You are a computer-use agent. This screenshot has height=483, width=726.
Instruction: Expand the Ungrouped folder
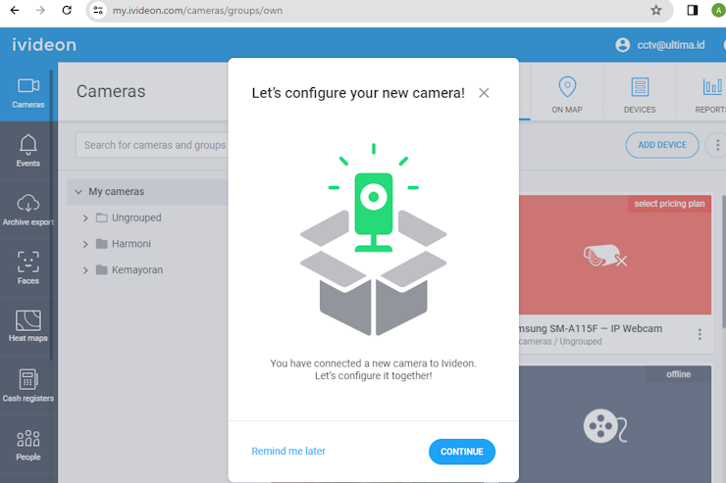85,218
